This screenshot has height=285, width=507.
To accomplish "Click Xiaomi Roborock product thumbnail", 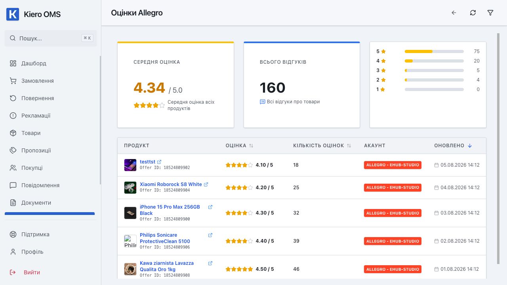I will click(x=130, y=188).
